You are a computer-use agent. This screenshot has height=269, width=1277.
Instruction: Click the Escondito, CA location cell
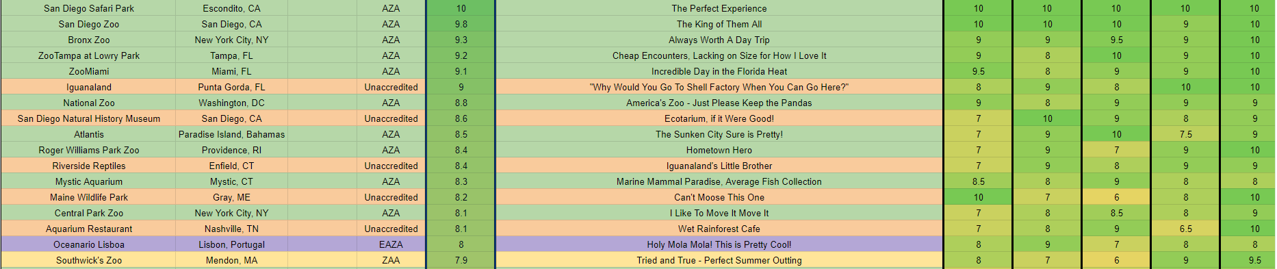point(231,8)
